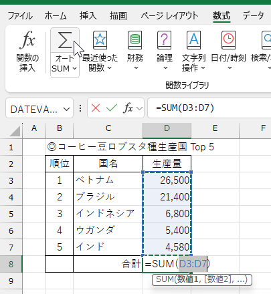Select row 2 header

pyautogui.click(x=11, y=164)
